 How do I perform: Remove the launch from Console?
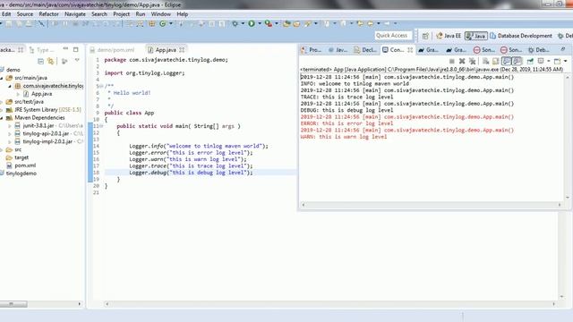(x=462, y=61)
